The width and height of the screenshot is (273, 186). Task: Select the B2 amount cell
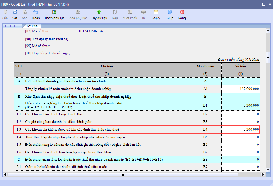(x=240, y=114)
